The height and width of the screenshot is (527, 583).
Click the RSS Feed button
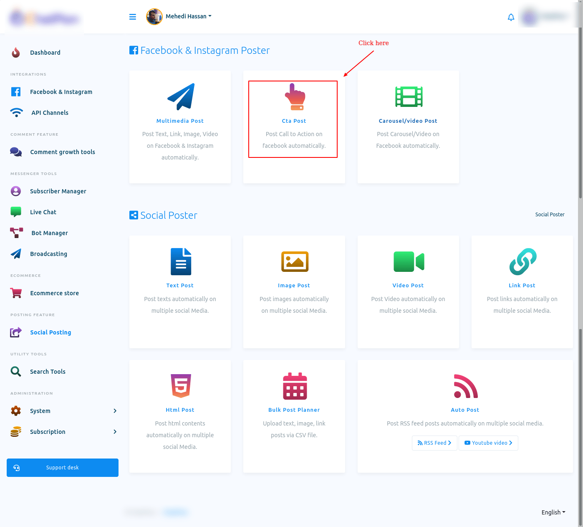click(x=434, y=443)
